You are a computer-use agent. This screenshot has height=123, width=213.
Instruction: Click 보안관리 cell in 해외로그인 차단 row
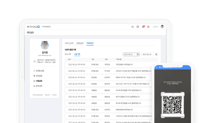click(x=107, y=77)
